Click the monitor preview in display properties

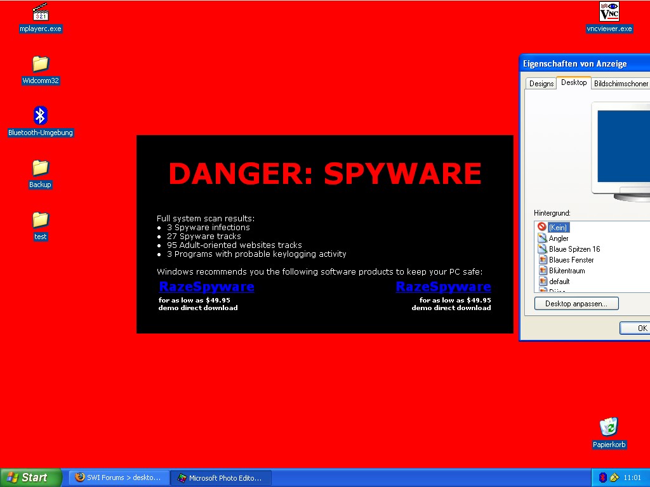[x=621, y=152]
